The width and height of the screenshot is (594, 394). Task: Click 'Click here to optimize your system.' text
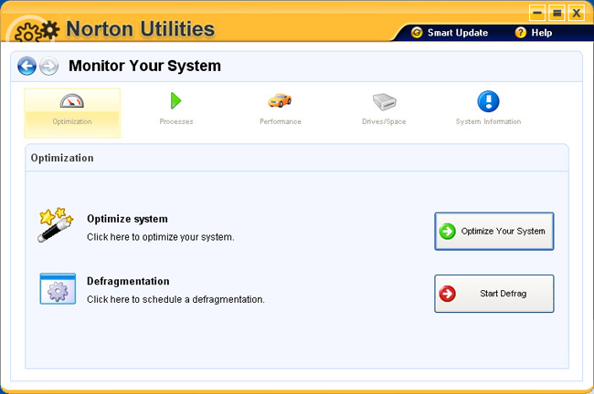(x=161, y=237)
